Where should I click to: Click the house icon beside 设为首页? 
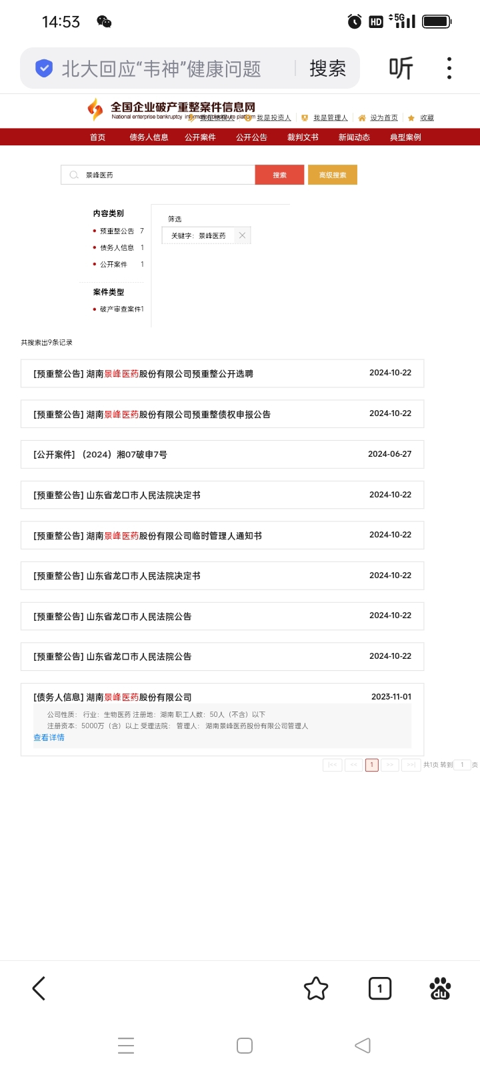(362, 118)
